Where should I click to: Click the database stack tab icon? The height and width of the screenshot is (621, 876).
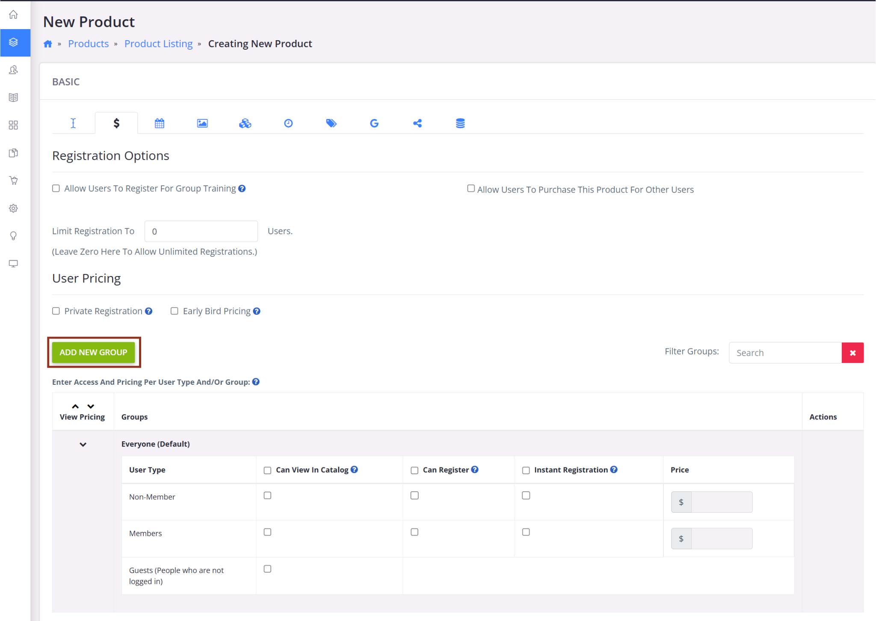pos(460,123)
